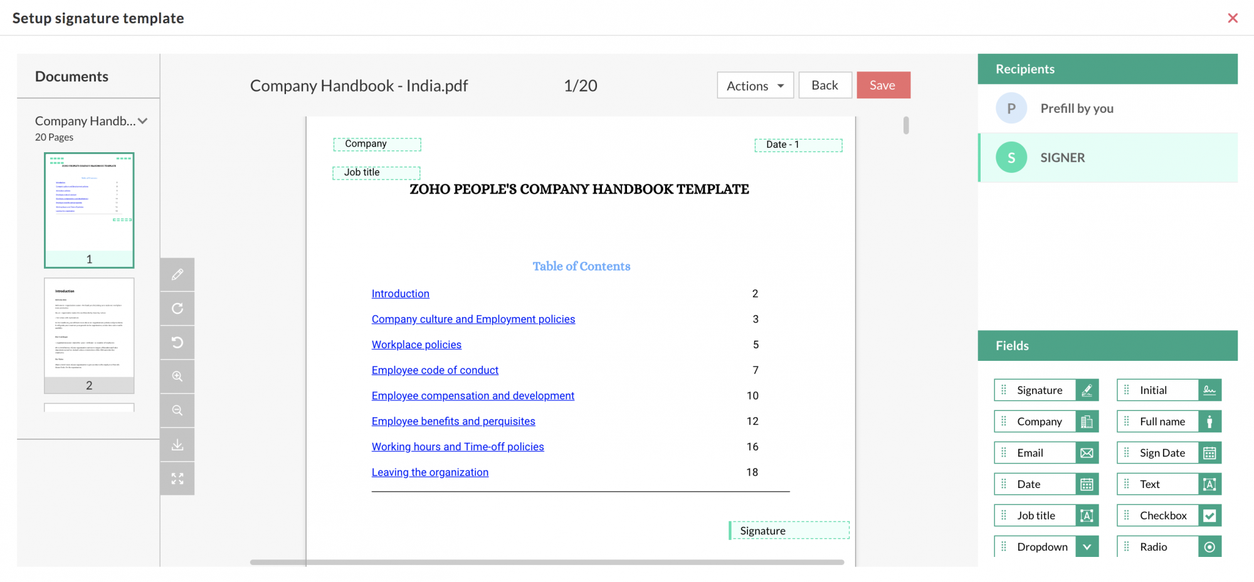Screen dimensions: 1254x582
Task: Expand the Company Handbook document chevron
Action: coord(143,121)
